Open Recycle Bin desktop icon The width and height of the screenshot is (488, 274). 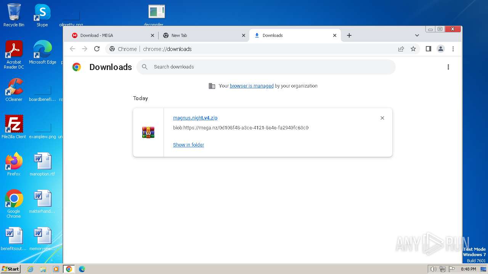pos(14,15)
